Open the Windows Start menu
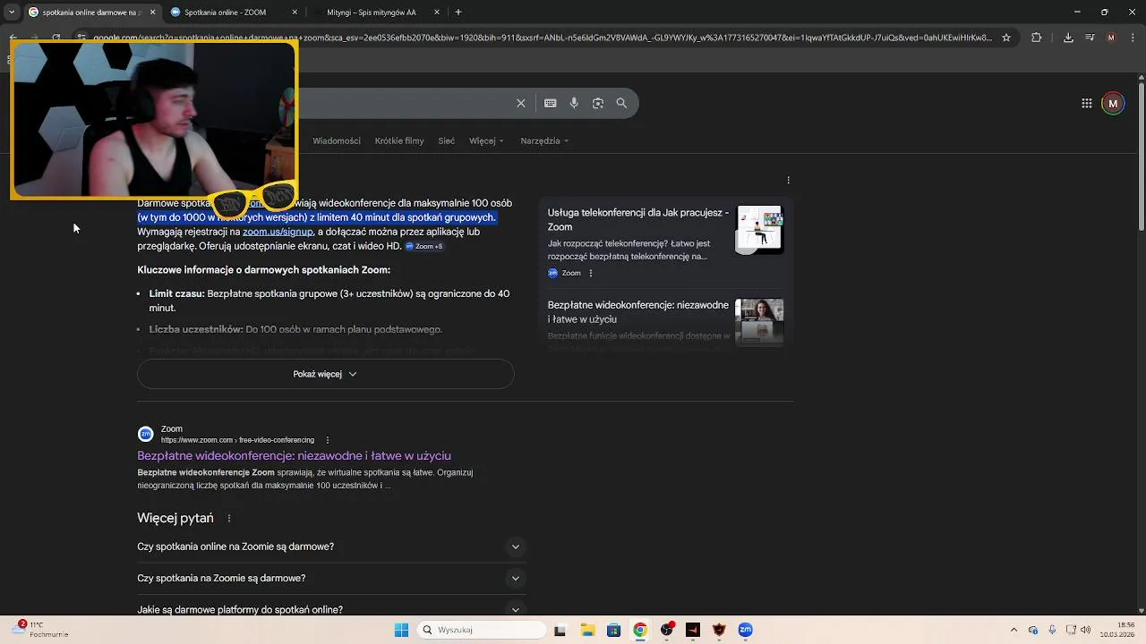The width and height of the screenshot is (1146, 644). pos(401,630)
